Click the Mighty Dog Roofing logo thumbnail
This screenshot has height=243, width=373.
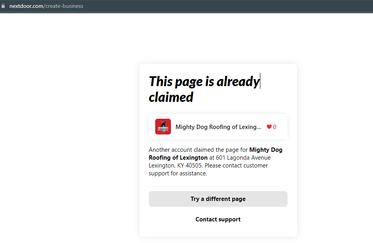point(163,127)
